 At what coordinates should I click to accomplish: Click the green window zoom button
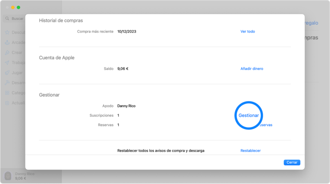[18, 7]
